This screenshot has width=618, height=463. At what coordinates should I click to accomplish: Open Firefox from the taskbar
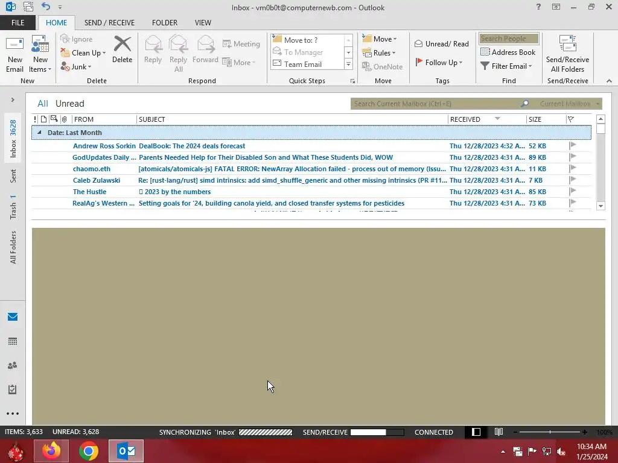51,451
